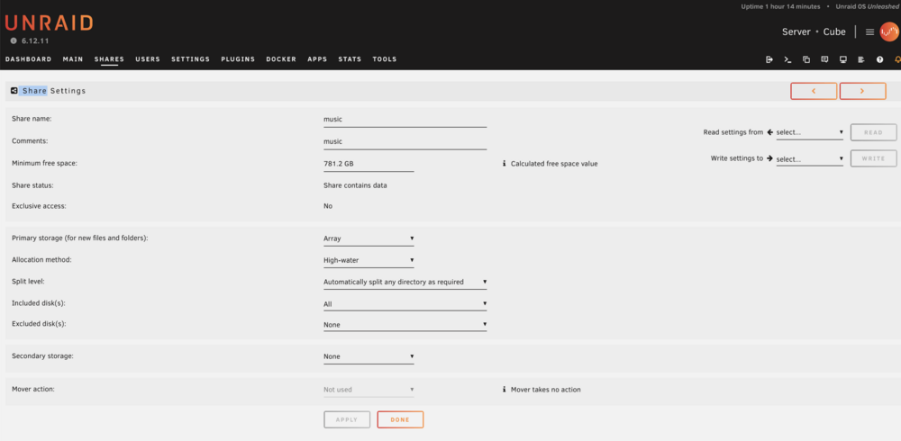Open Excluded disk(s) dropdown showing None
901x441 pixels.
coord(405,325)
